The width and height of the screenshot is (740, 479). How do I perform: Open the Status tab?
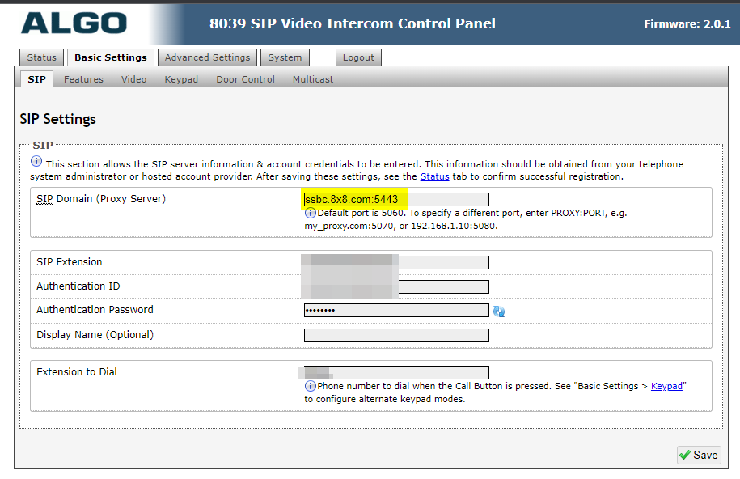tap(41, 57)
